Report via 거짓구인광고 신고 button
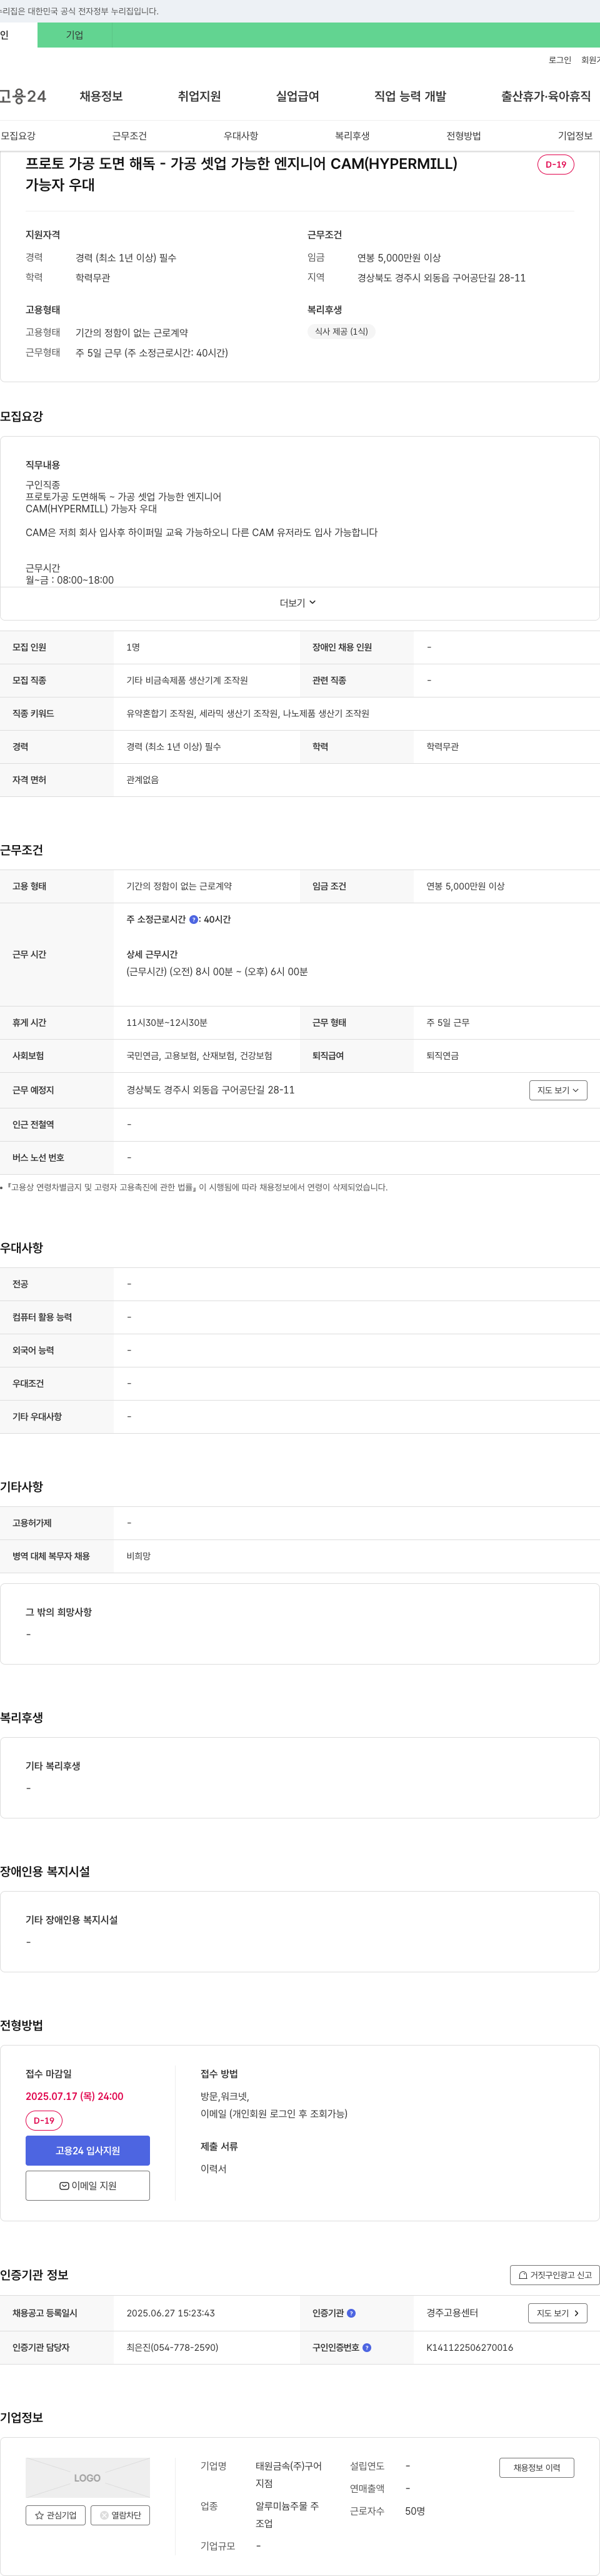 555,2275
